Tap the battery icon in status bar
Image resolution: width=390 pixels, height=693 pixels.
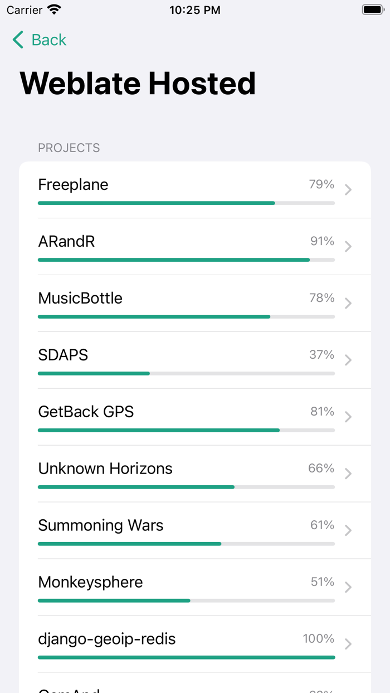click(x=372, y=9)
